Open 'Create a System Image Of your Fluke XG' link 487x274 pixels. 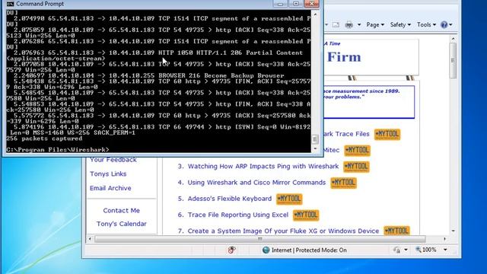tap(283, 231)
